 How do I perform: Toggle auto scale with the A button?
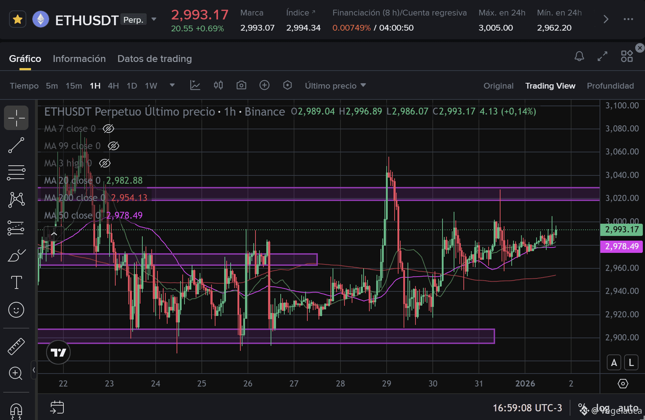[x=614, y=362]
